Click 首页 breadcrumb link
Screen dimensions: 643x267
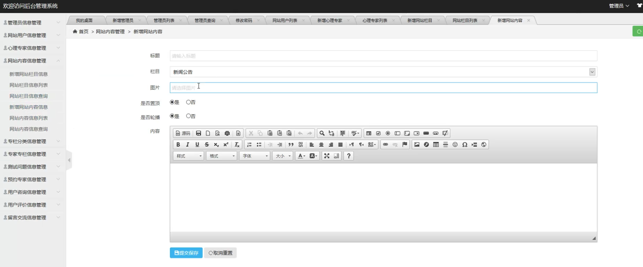click(x=84, y=32)
